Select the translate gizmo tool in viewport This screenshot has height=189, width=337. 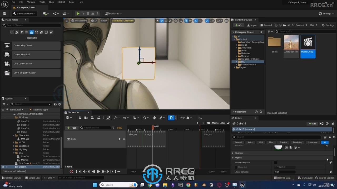(x=162, y=21)
